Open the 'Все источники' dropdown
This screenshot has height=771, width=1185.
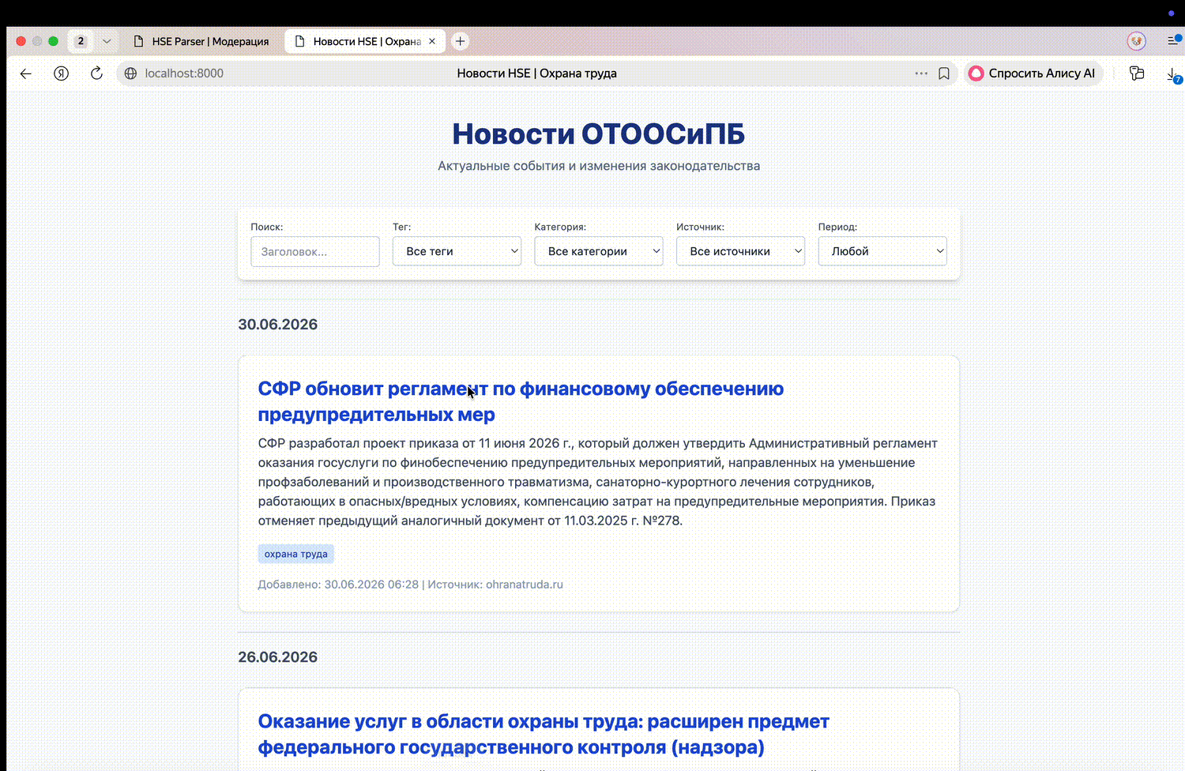(740, 251)
